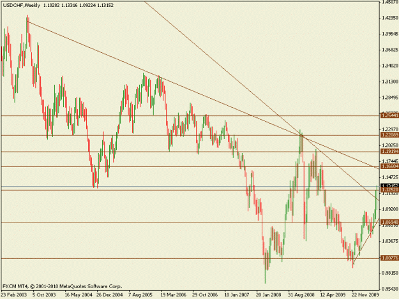Click the 1.42350 price axis value
Viewport: 399px width, 299px height.
coord(390,18)
